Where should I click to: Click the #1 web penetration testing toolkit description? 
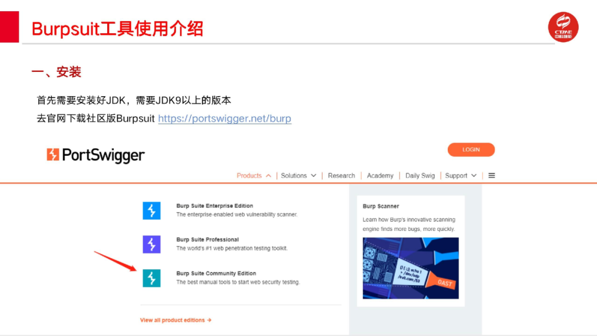tap(232, 248)
